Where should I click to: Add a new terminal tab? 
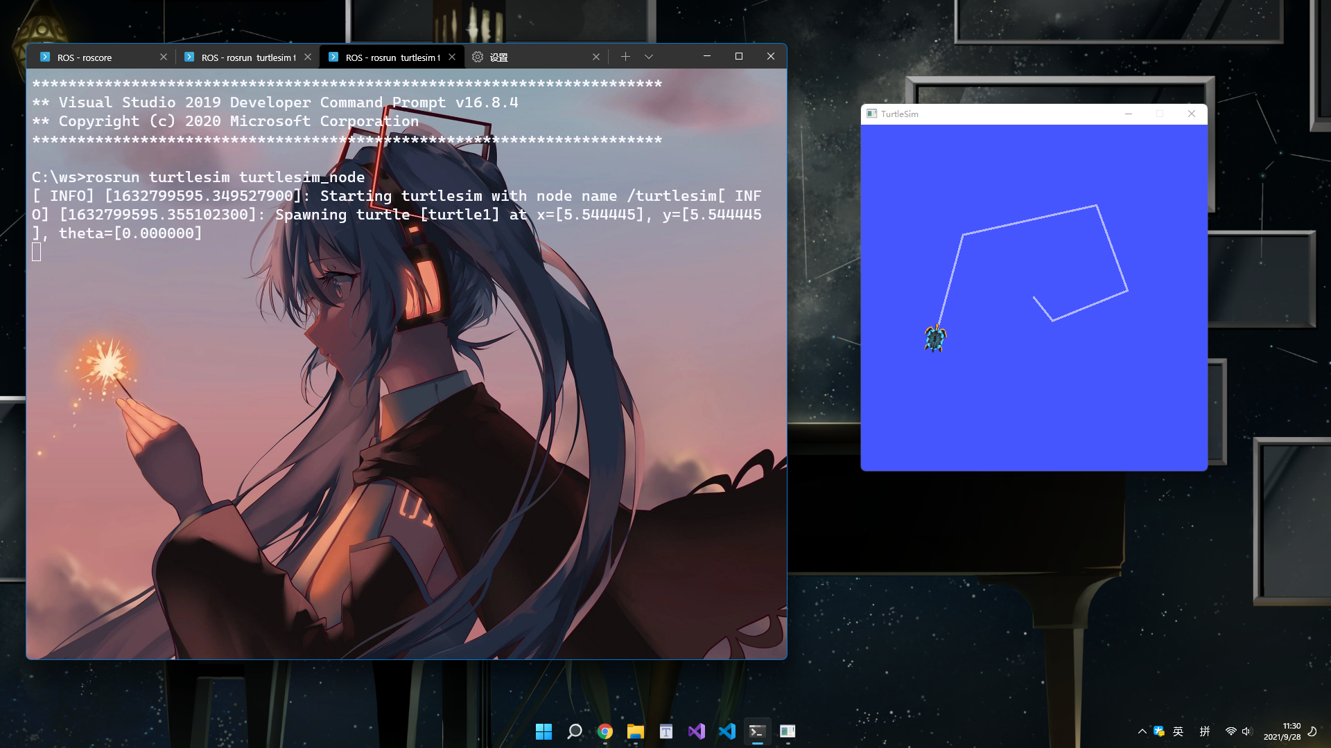point(625,57)
